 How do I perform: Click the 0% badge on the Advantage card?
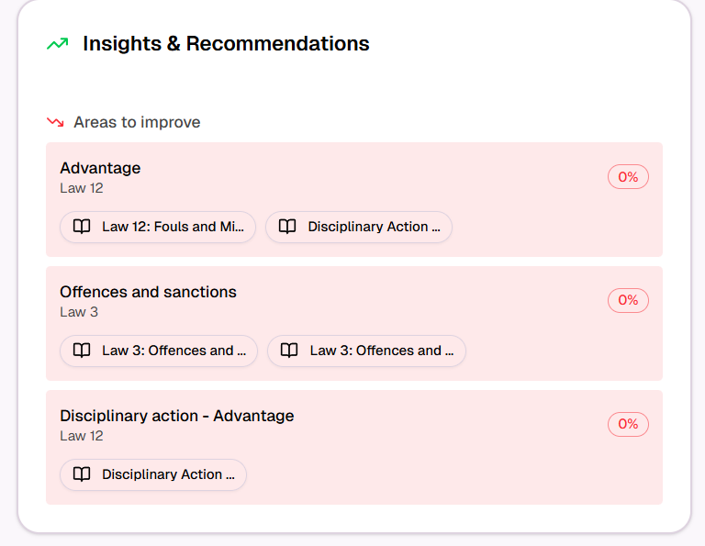point(628,177)
